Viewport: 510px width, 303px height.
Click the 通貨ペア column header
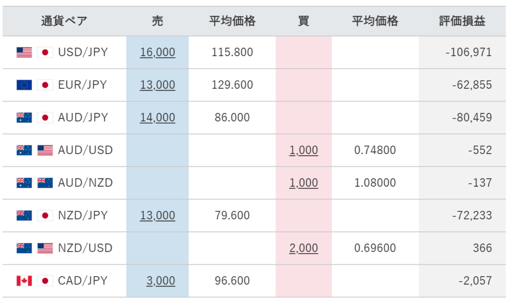[64, 21]
